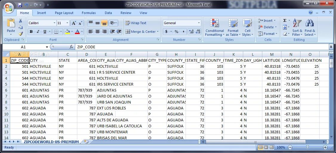Screen dimensions: 336x153
Task: Open the Insert Function fx dialog
Action: [71, 47]
